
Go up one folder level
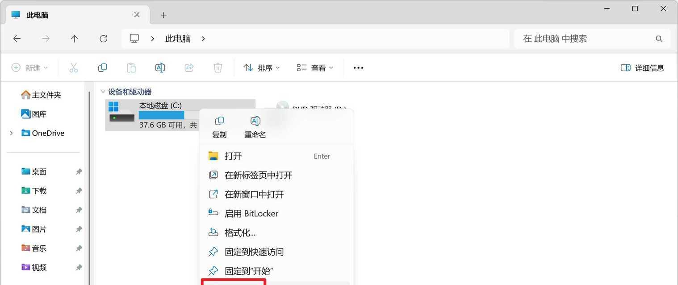pyautogui.click(x=75, y=39)
